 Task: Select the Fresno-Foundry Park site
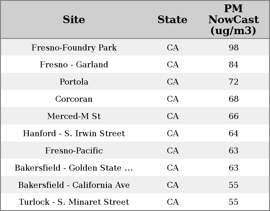point(74,47)
